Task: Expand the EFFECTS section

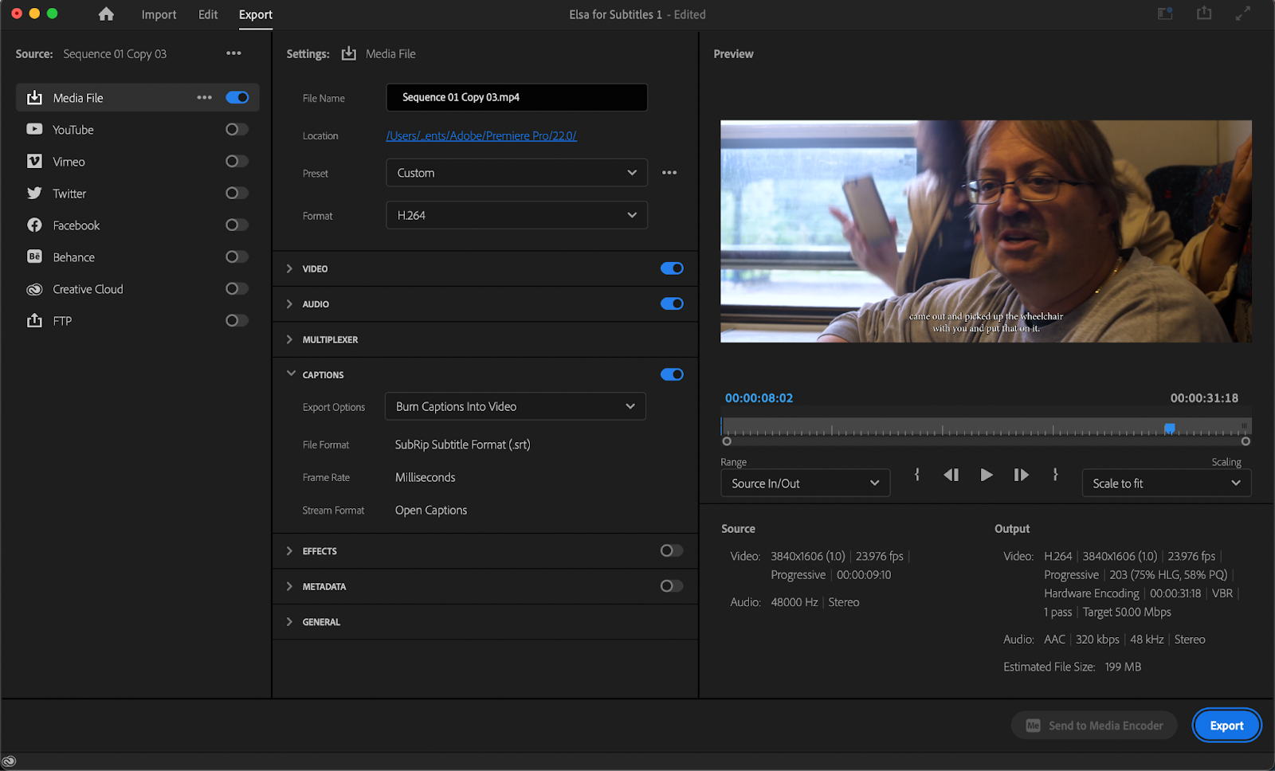Action: tap(289, 551)
